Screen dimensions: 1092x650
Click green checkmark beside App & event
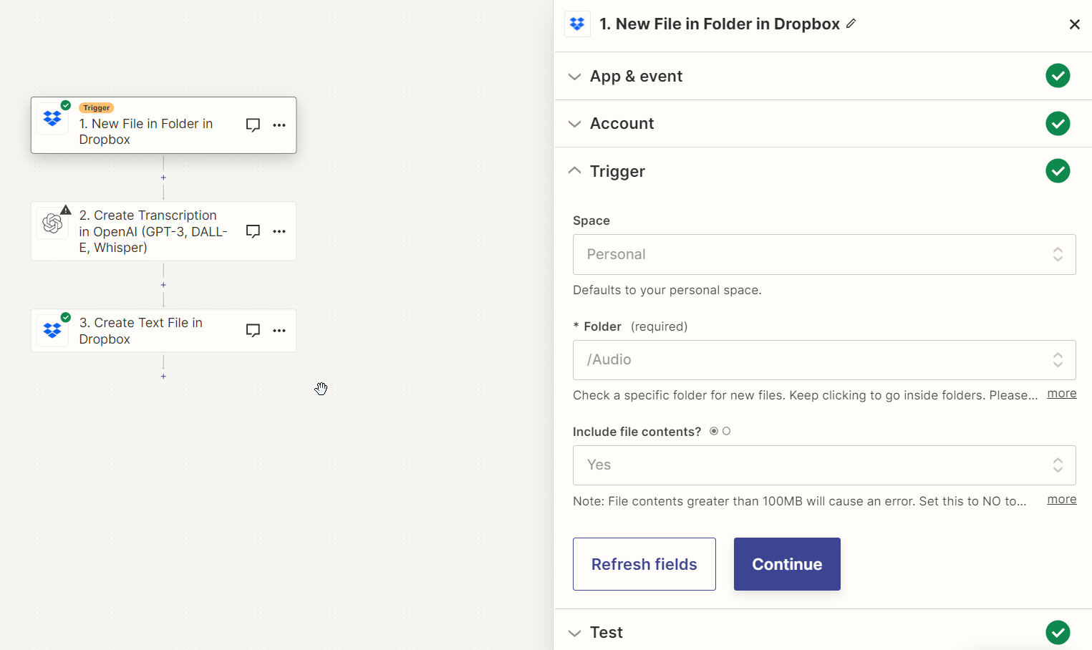(x=1058, y=76)
